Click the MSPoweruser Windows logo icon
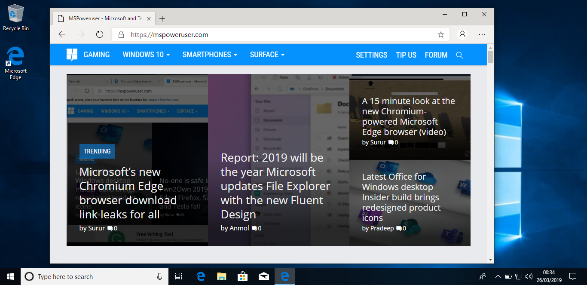The width and height of the screenshot is (587, 285). pyautogui.click(x=72, y=55)
